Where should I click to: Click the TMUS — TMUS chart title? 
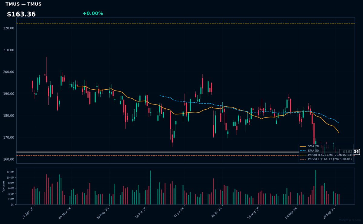(x=23, y=4)
